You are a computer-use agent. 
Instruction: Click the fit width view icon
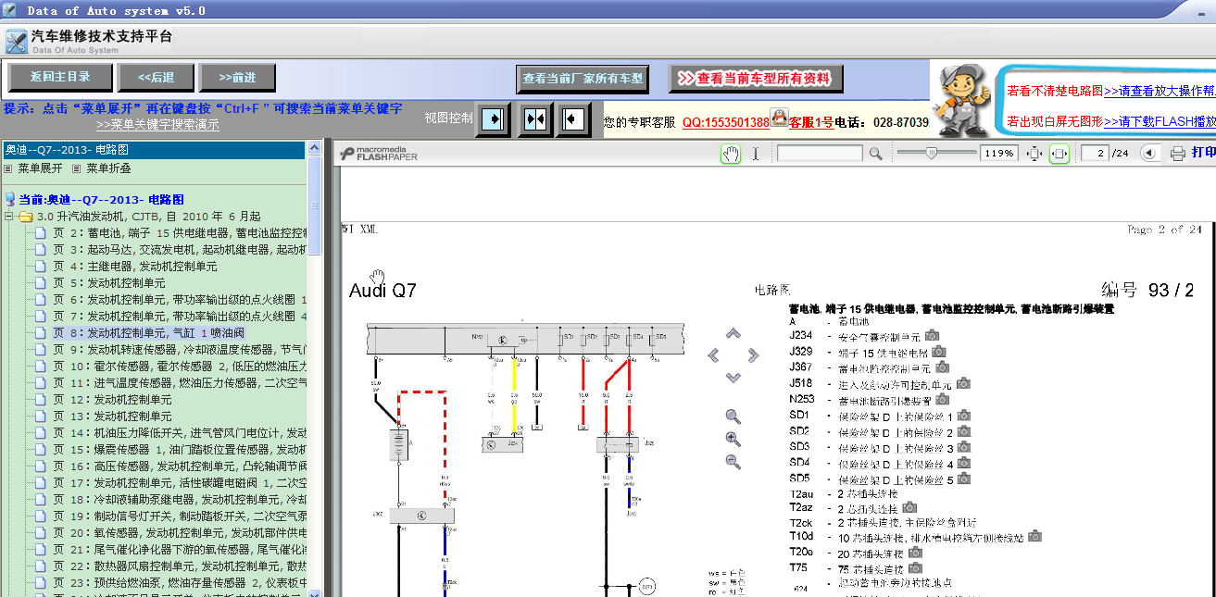point(1059,154)
